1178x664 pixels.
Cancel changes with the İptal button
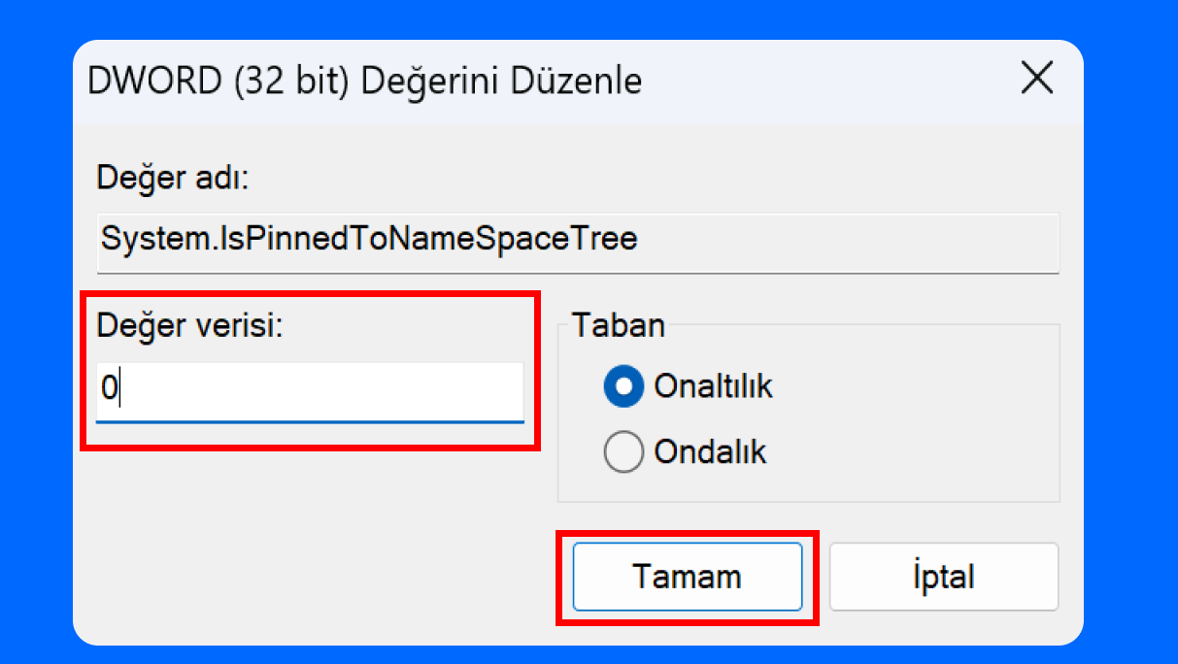pyautogui.click(x=943, y=577)
